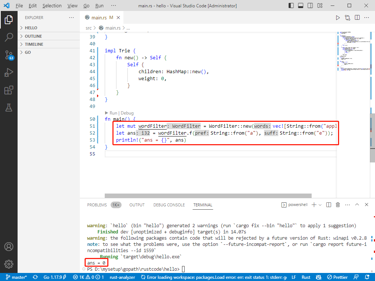The image size is (375, 281).
Task: Open the Selection menu
Action: pyautogui.click(x=52, y=5)
